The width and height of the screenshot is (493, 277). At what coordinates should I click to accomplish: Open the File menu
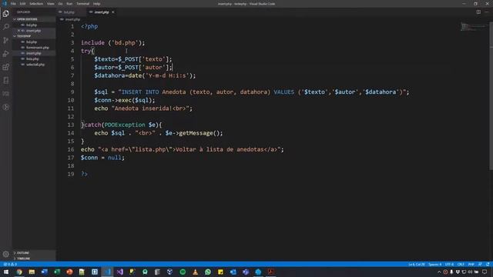(x=13, y=4)
